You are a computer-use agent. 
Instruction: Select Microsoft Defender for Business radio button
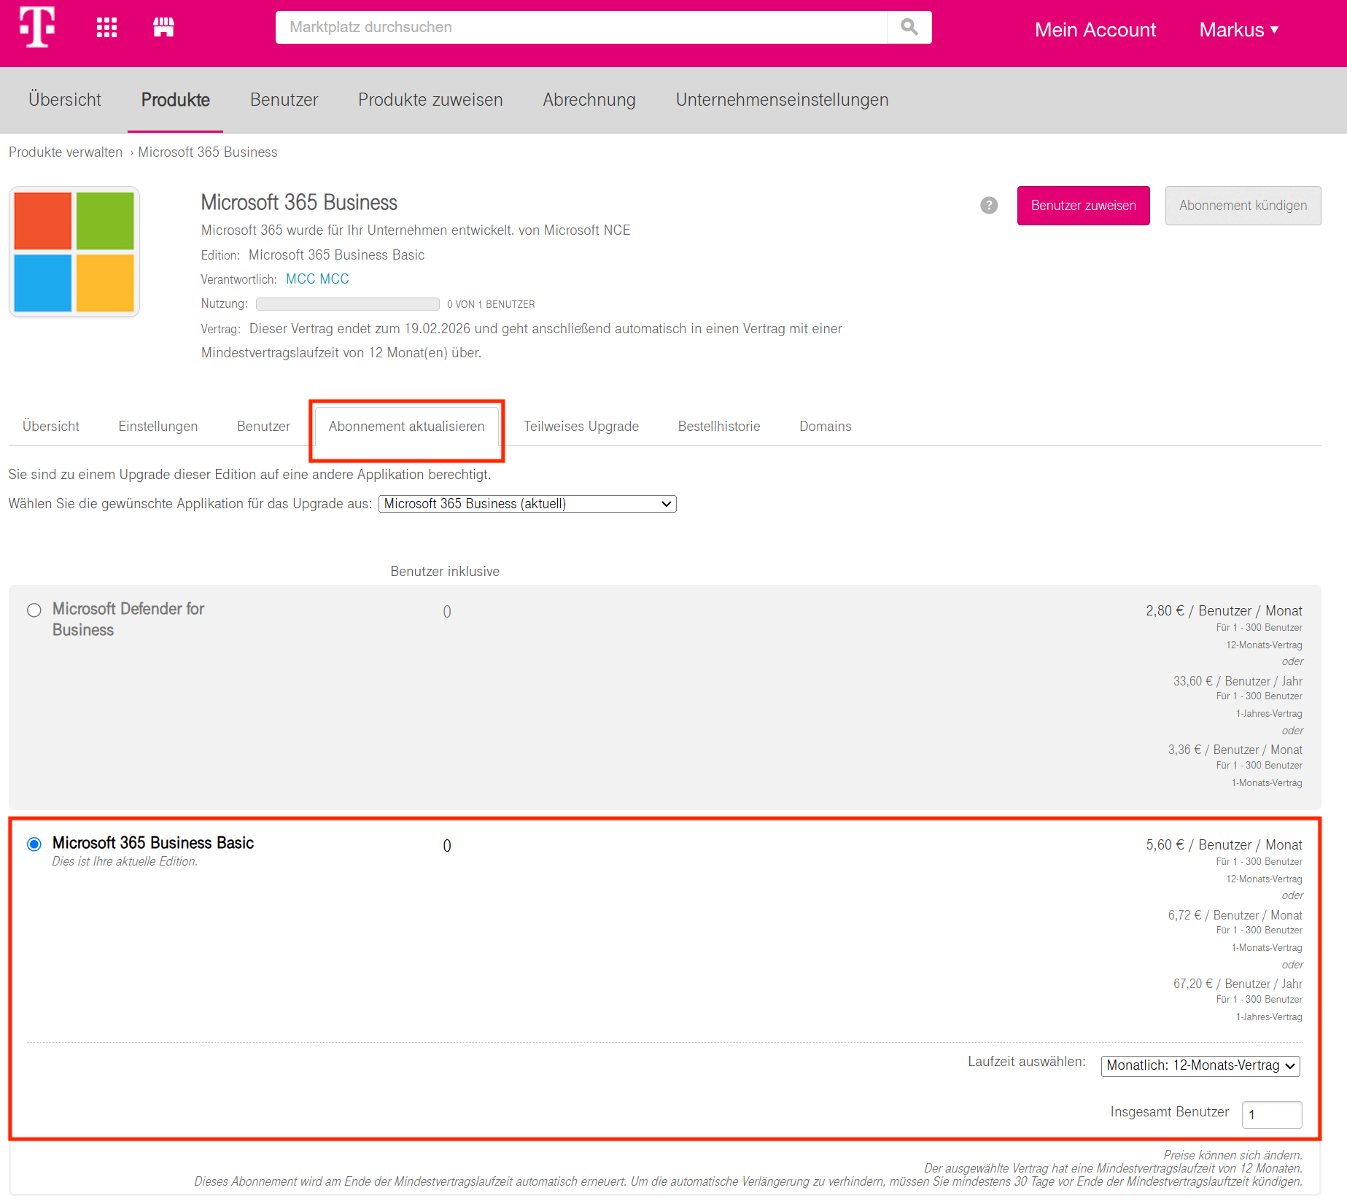pyautogui.click(x=34, y=610)
